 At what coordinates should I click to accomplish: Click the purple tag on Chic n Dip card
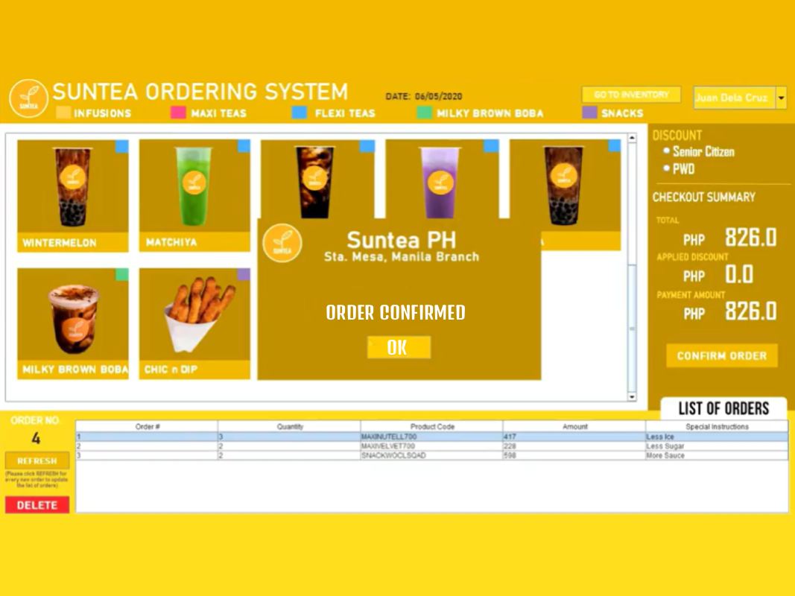point(244,274)
